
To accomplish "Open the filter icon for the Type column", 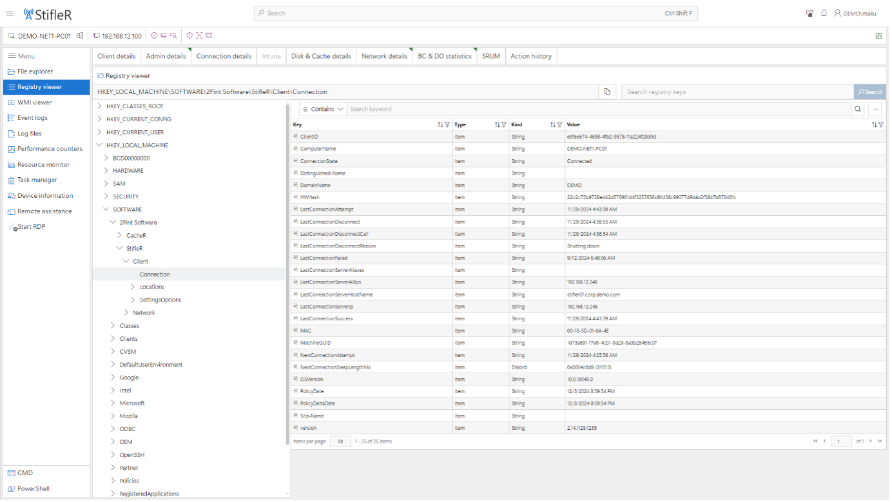I will click(505, 124).
